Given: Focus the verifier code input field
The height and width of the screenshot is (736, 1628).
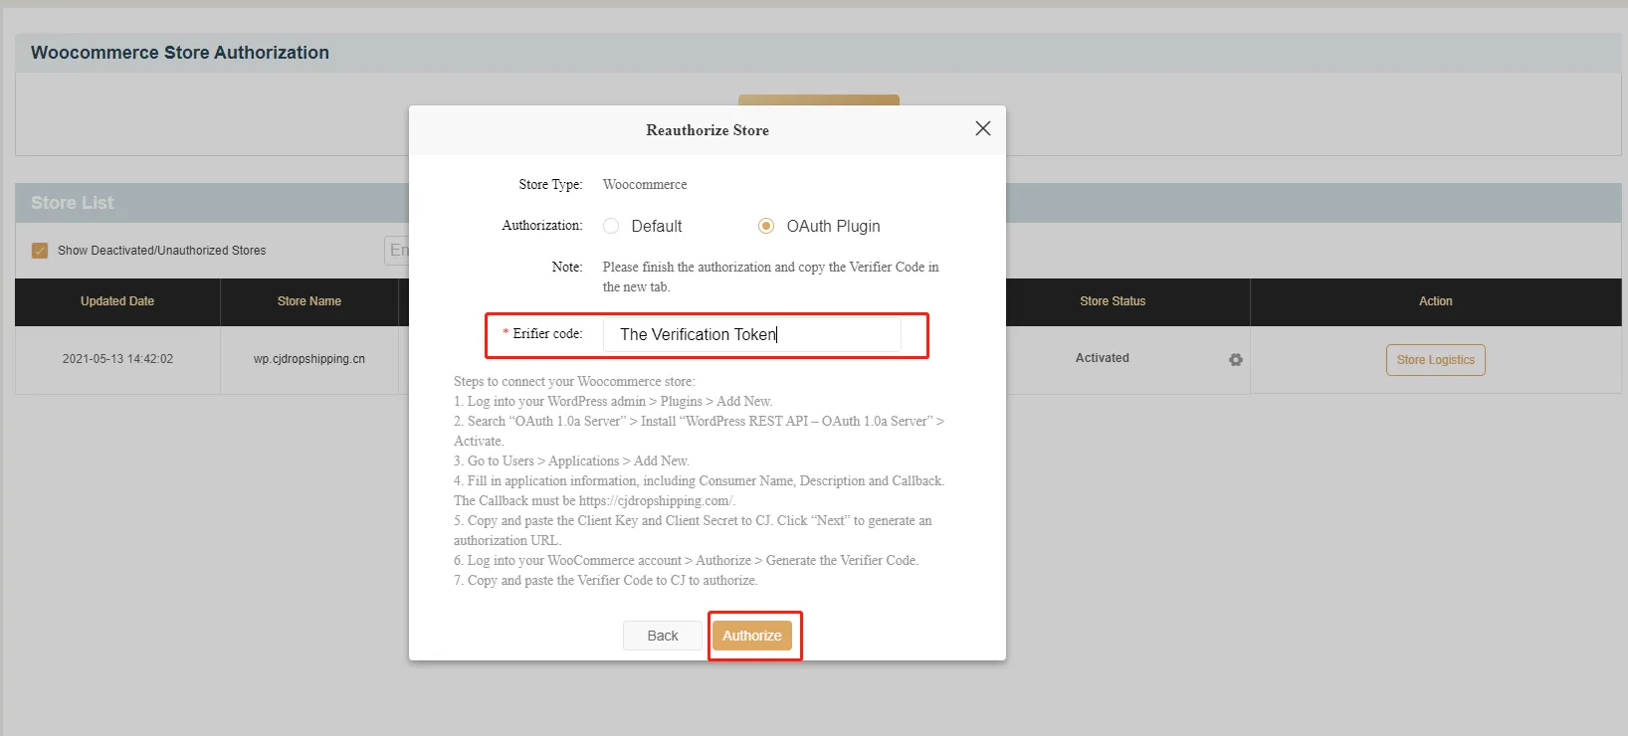Looking at the screenshot, I should pos(751,335).
